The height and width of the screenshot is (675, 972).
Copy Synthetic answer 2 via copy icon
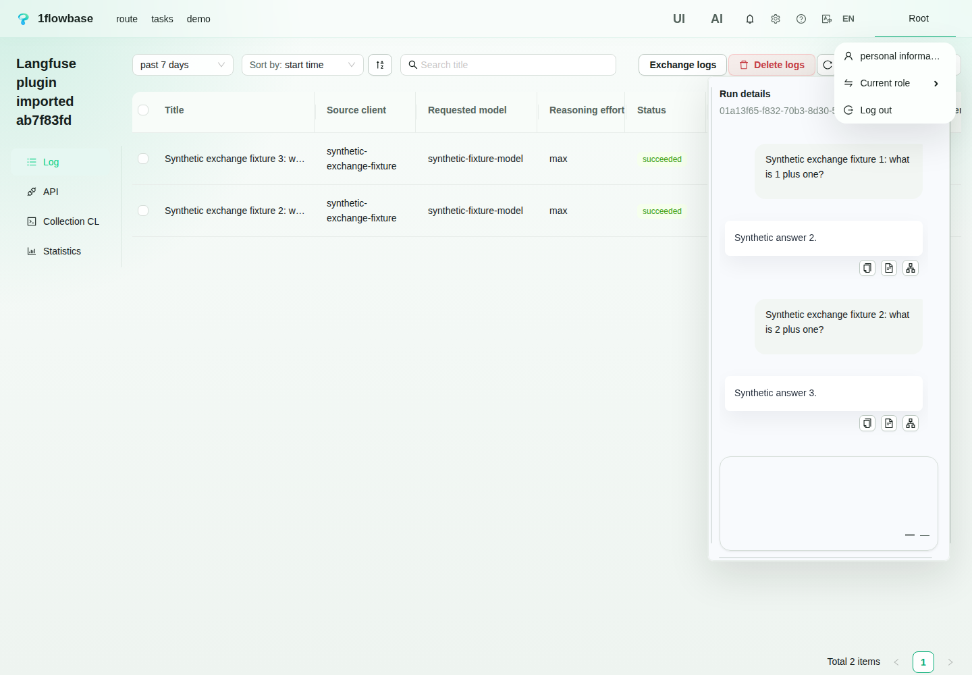click(x=867, y=268)
